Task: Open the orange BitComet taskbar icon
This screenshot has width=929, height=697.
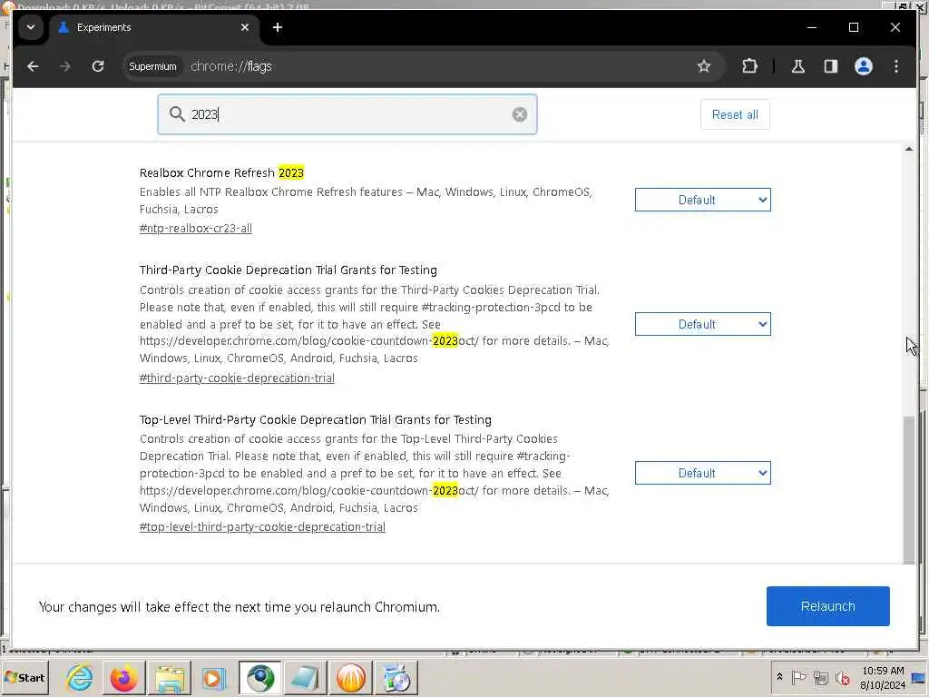Action: point(351,677)
